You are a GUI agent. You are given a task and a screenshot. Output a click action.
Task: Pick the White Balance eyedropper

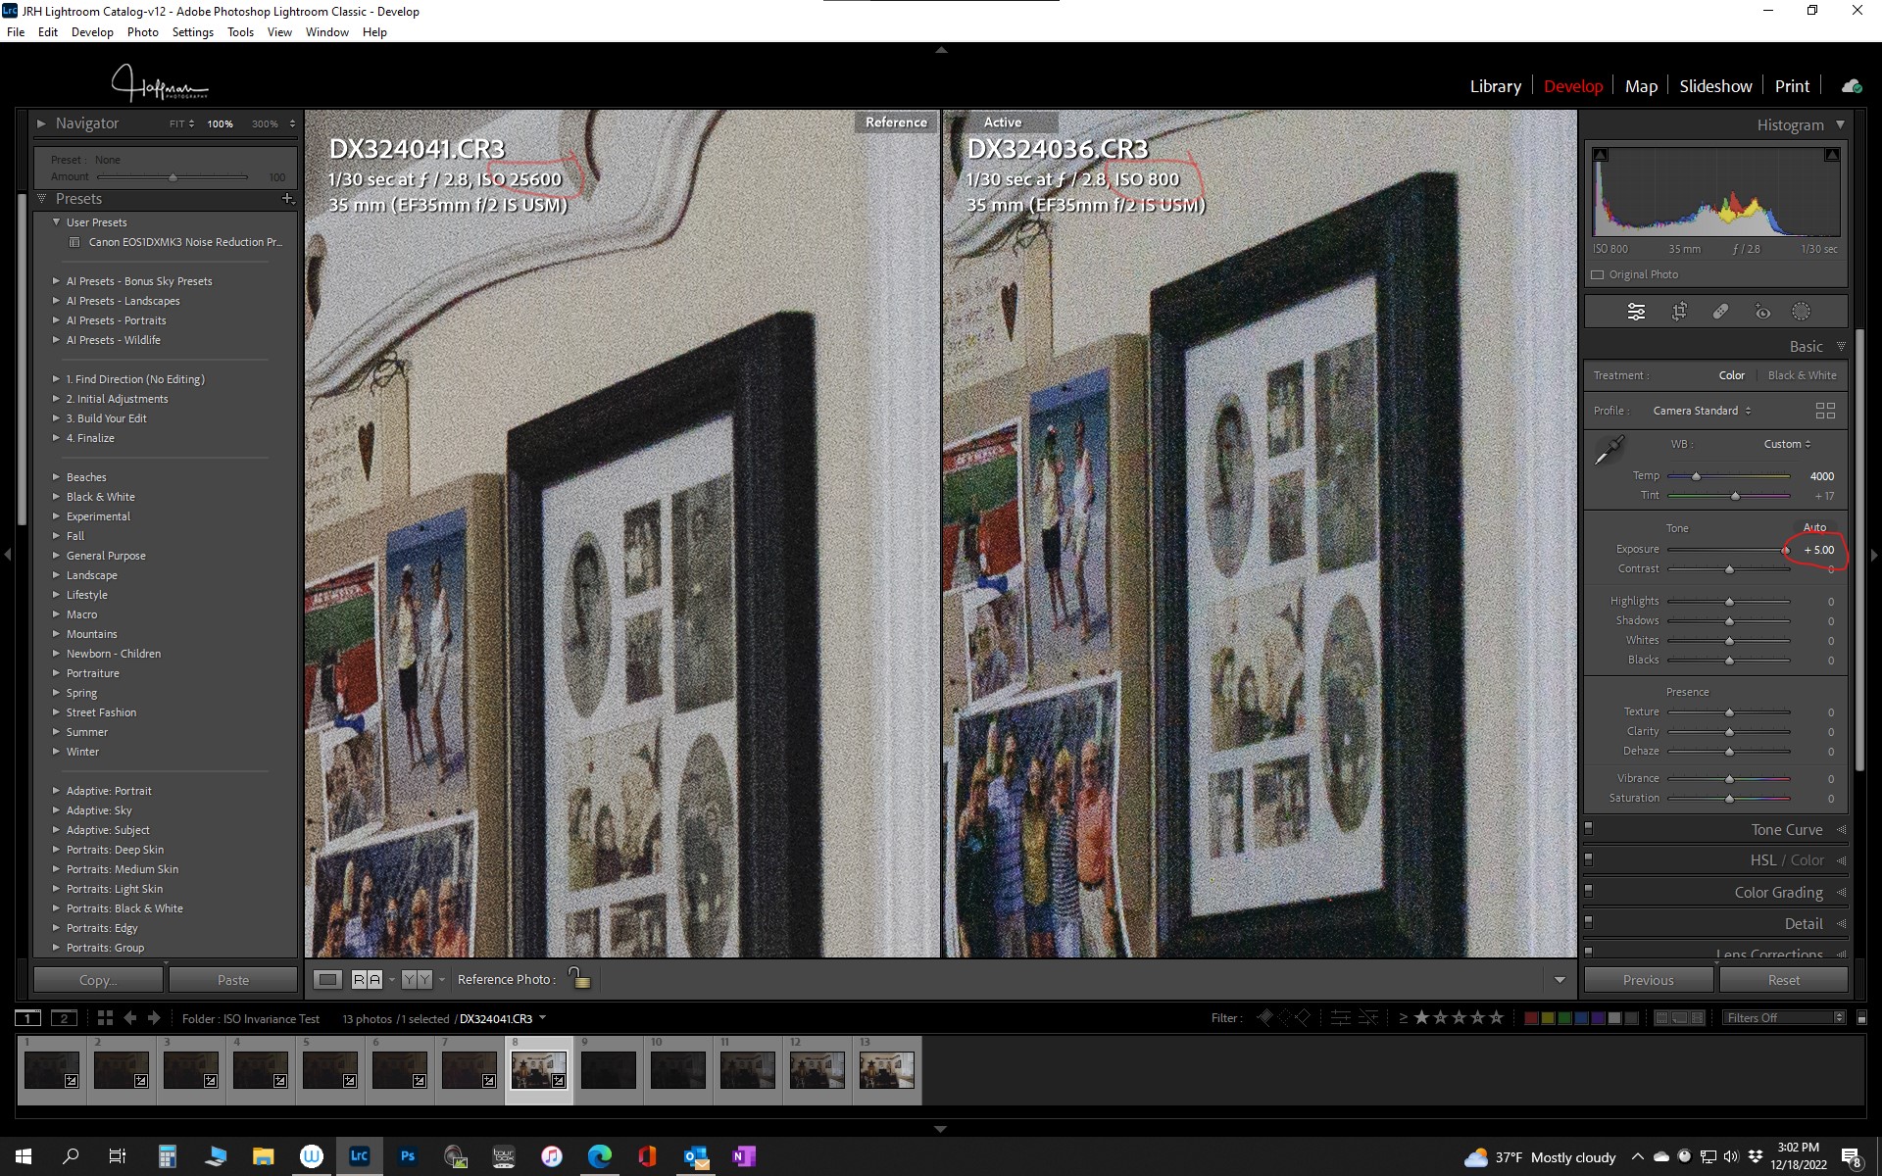1609,451
